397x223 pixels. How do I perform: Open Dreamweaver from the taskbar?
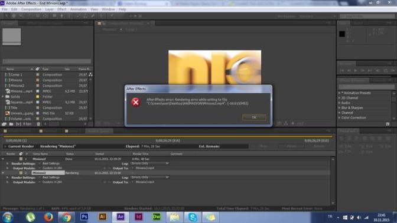(x=157, y=217)
